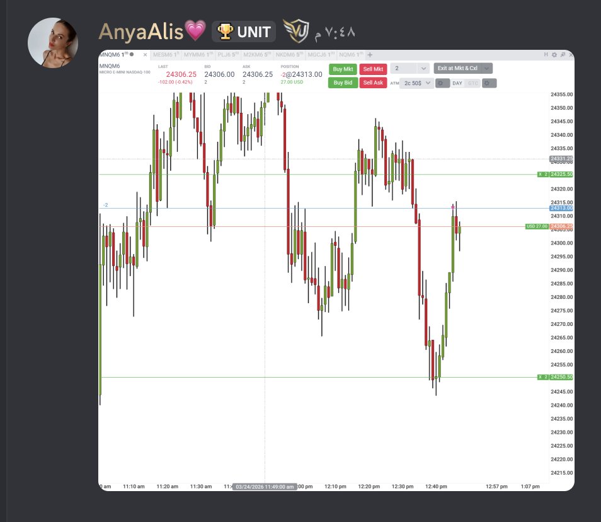Click the 24355.00 price axis label
Image resolution: width=601 pixels, height=522 pixels.
[x=561, y=95]
